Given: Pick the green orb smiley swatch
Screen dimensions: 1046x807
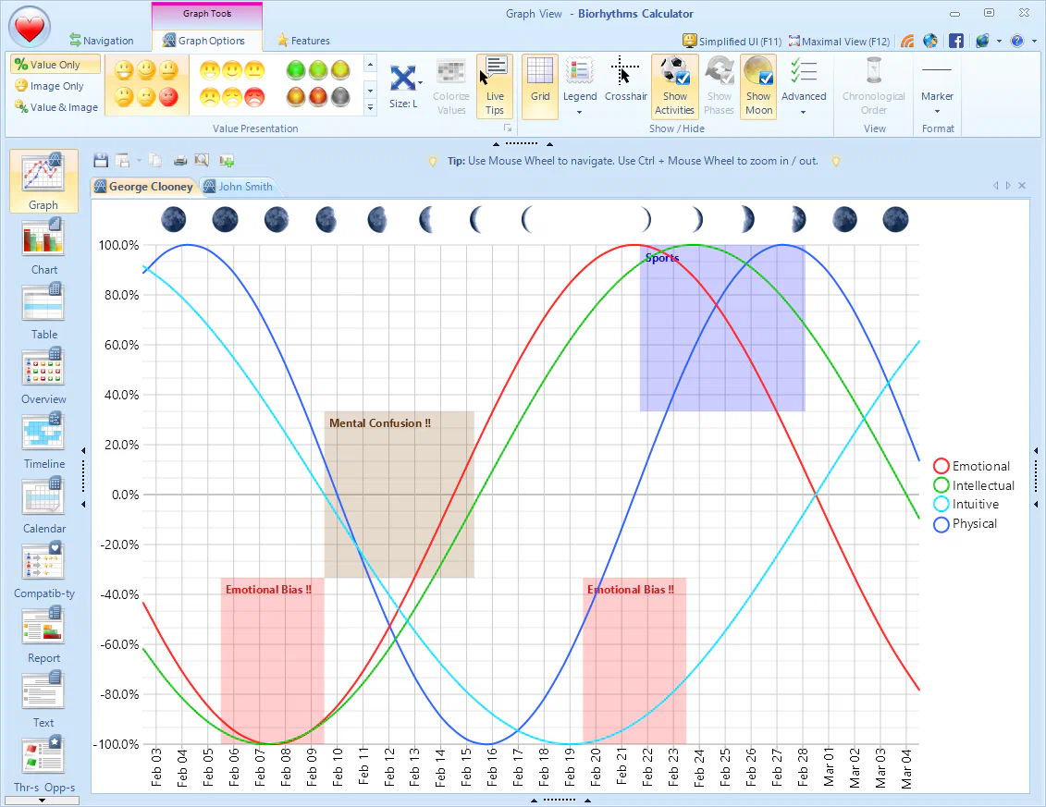Looking at the screenshot, I should [x=296, y=70].
